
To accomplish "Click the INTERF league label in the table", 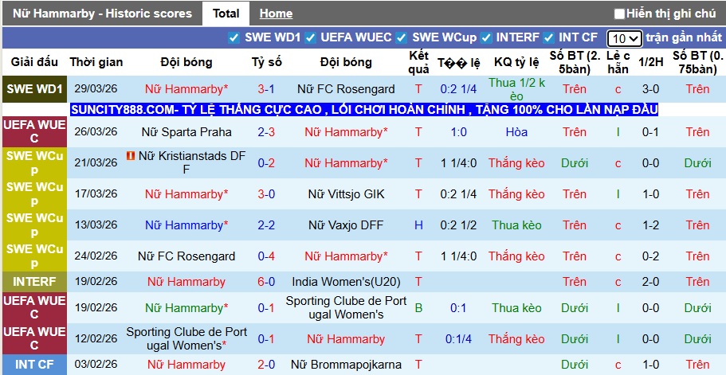I will click(34, 282).
